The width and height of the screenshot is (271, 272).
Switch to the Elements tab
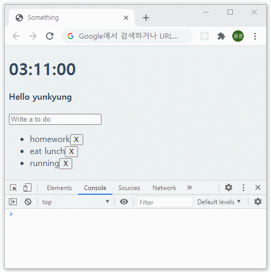pos(59,188)
